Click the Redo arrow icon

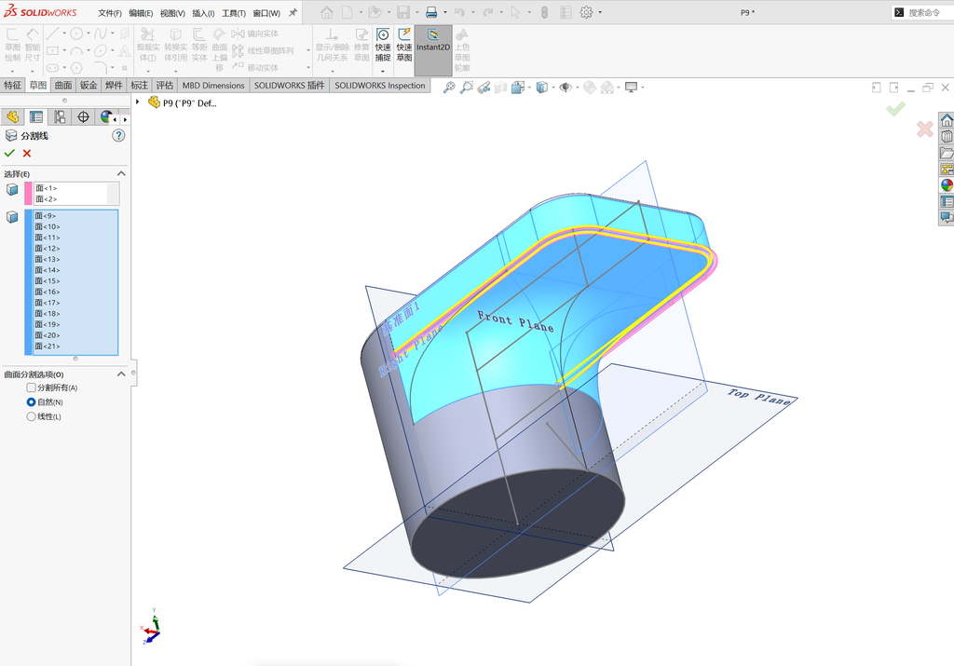click(487, 12)
